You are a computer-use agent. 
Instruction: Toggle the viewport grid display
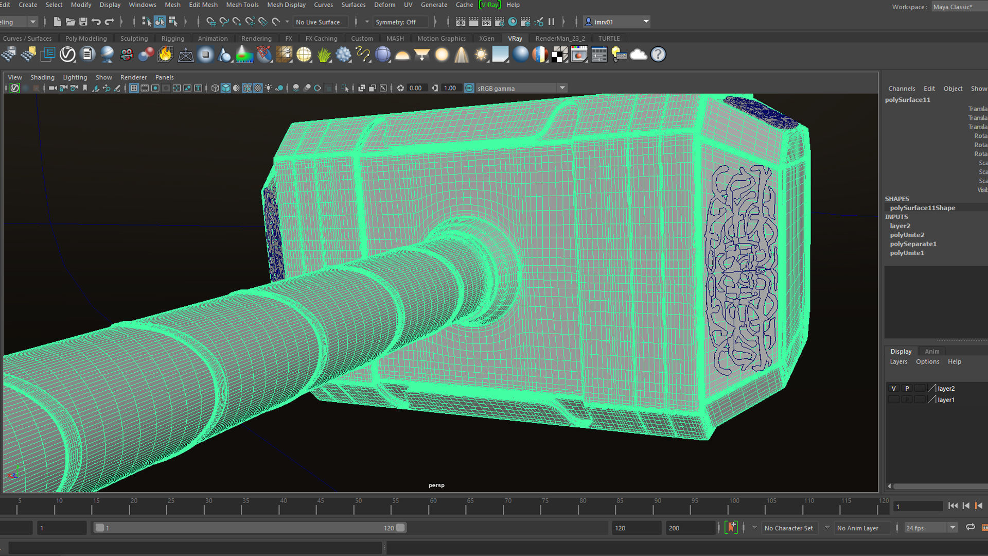click(134, 88)
